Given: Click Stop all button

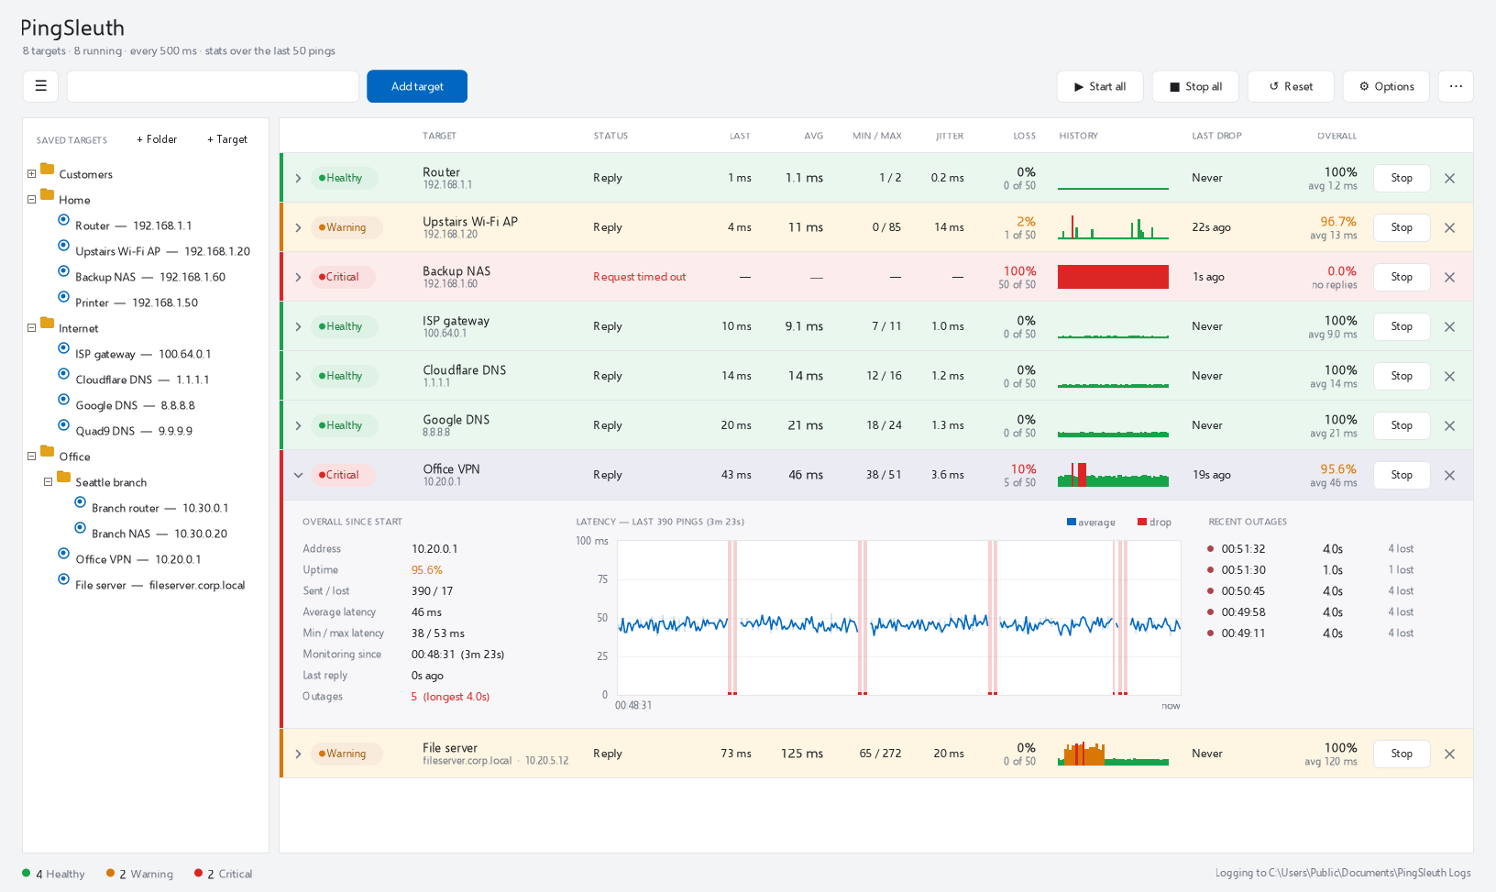Looking at the screenshot, I should tap(1195, 86).
